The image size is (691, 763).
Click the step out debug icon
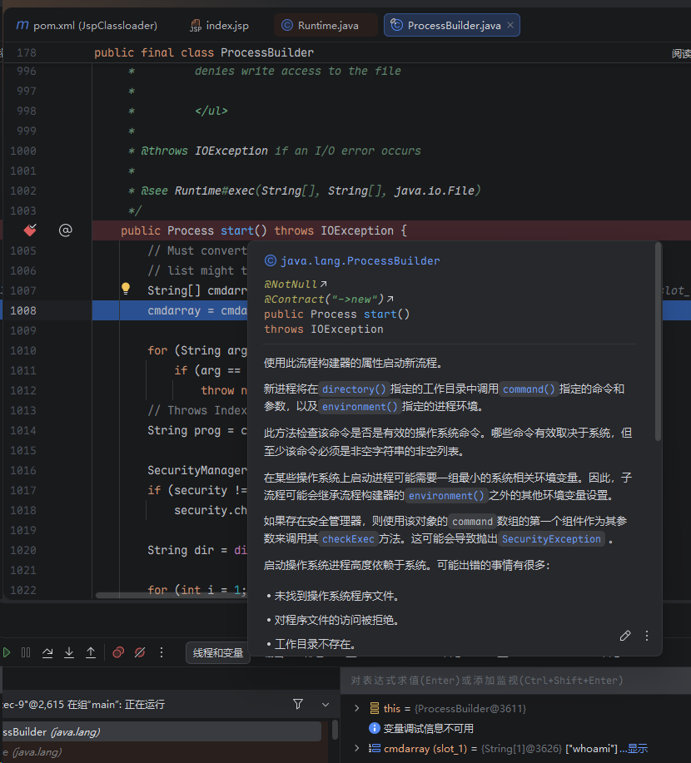point(91,652)
